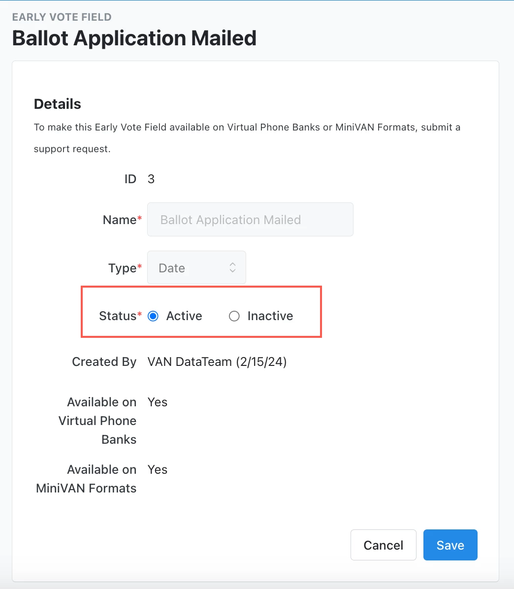Click the Type field label

[x=123, y=268]
